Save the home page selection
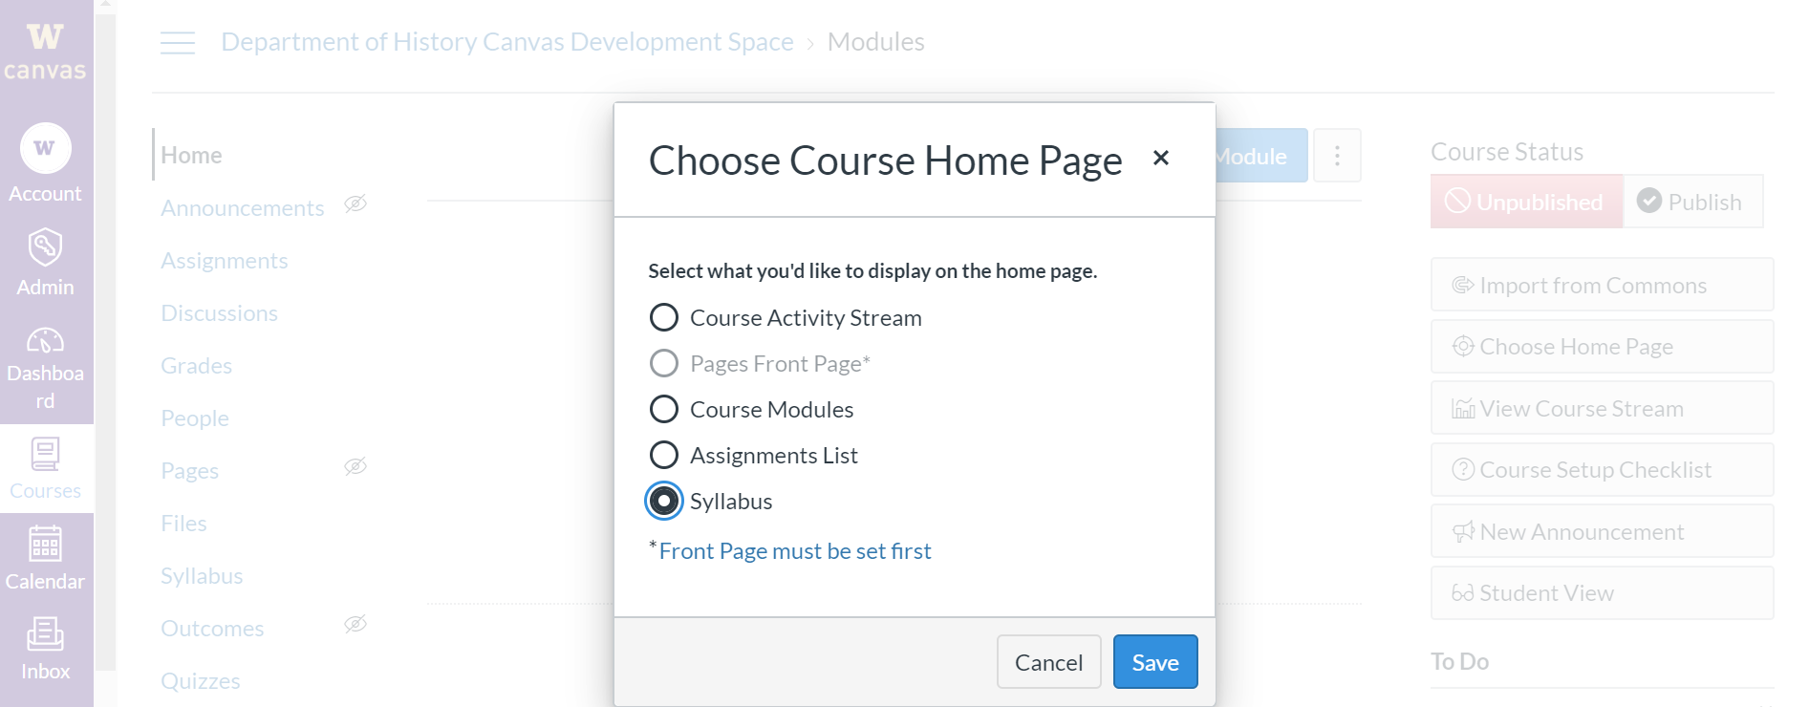1809x707 pixels. pyautogui.click(x=1155, y=662)
